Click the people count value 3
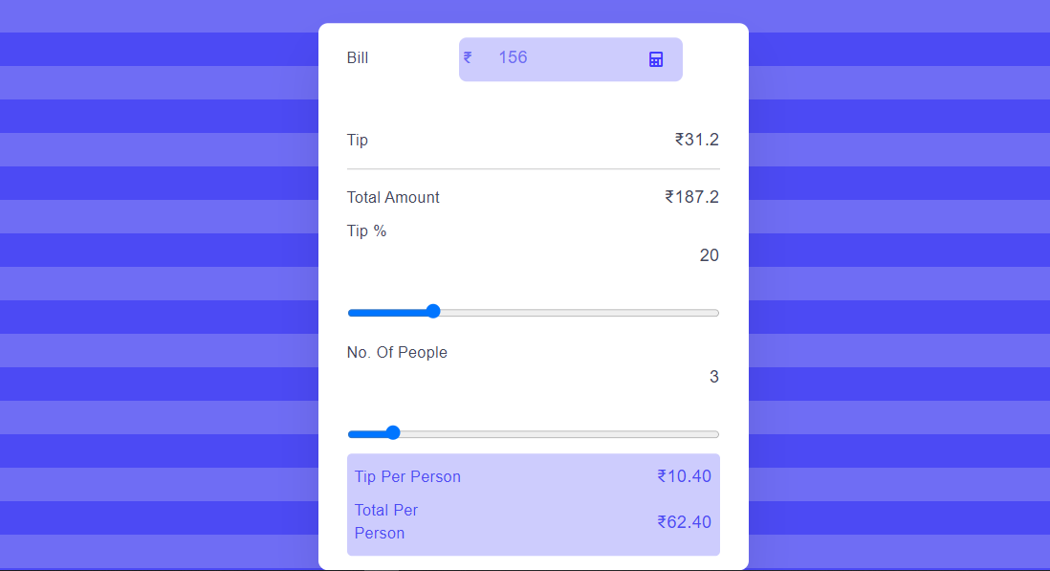The width and height of the screenshot is (1050, 571). click(x=713, y=377)
